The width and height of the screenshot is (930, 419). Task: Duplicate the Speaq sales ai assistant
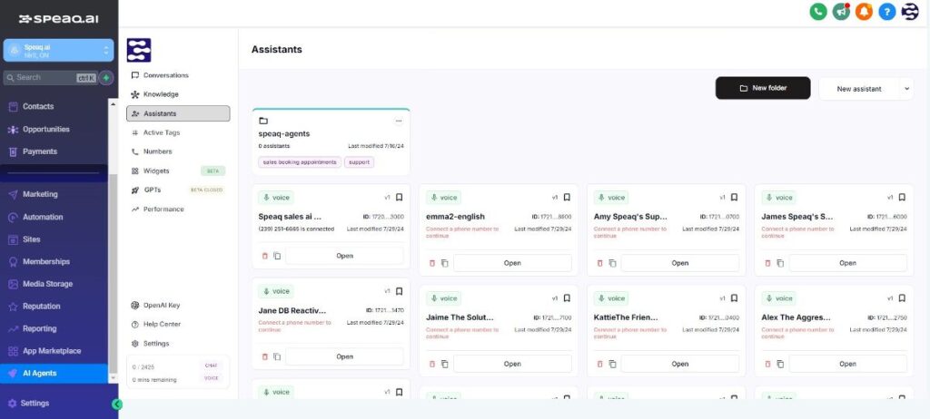pyautogui.click(x=277, y=256)
